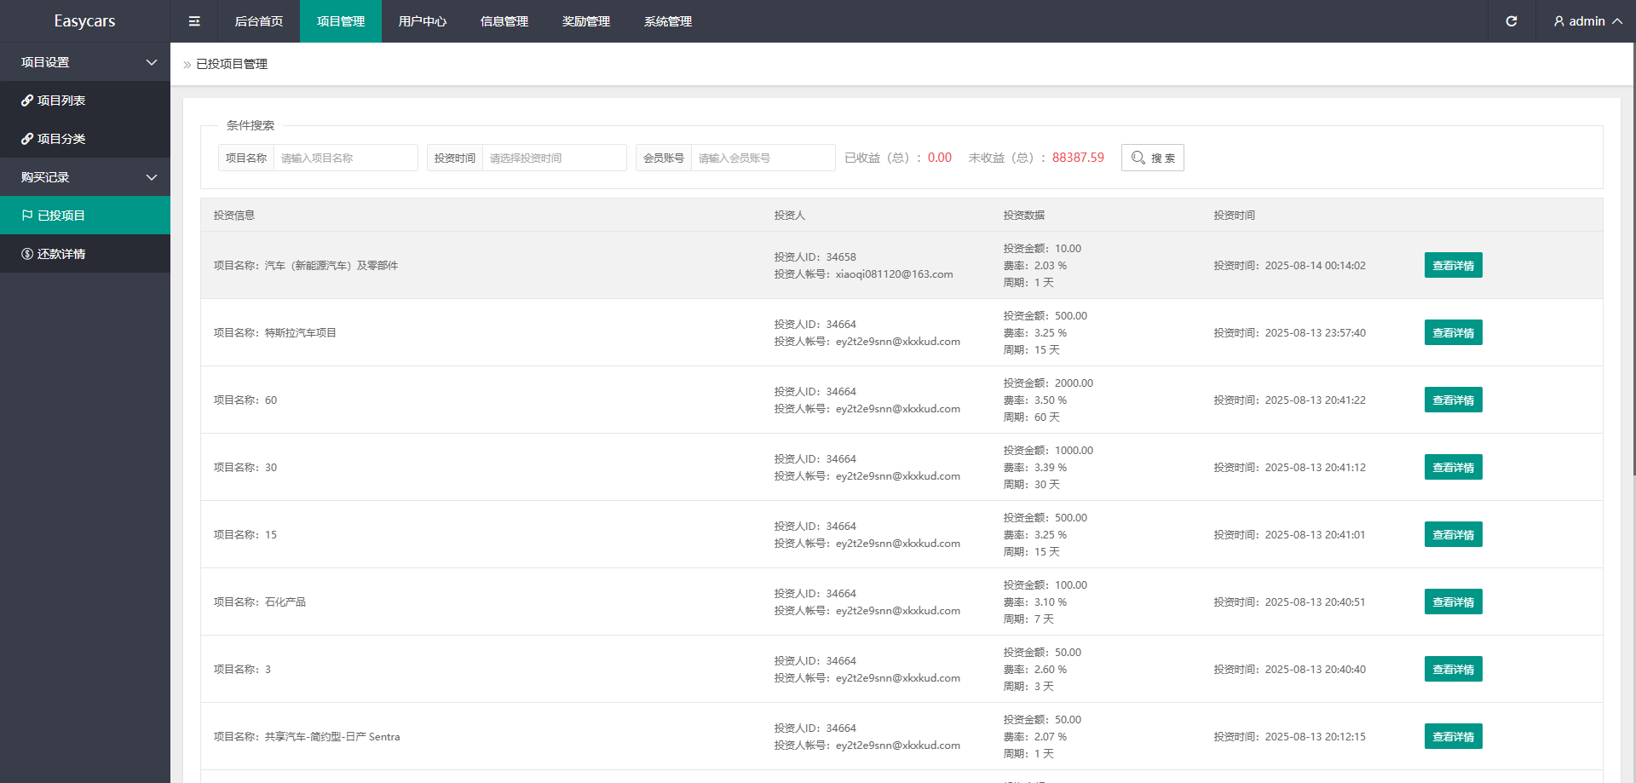The image size is (1636, 783).
Task: Open the 系统管理 menu
Action: pyautogui.click(x=667, y=21)
